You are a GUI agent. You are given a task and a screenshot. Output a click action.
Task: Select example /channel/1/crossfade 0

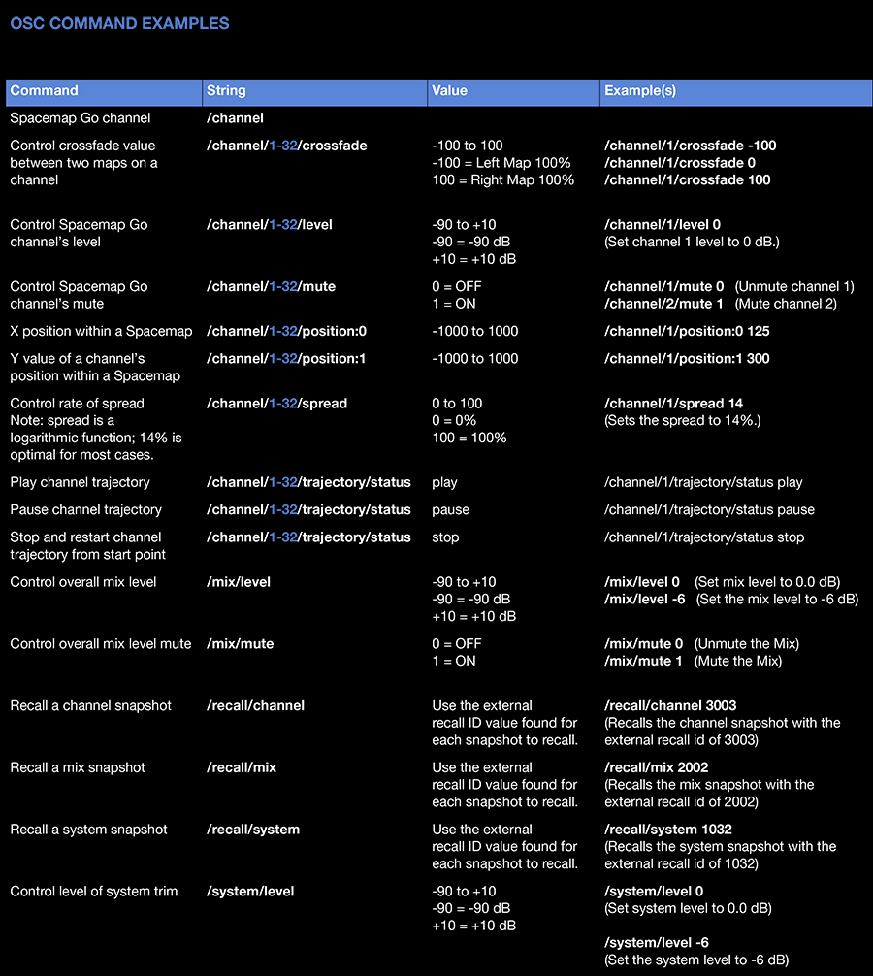(680, 163)
